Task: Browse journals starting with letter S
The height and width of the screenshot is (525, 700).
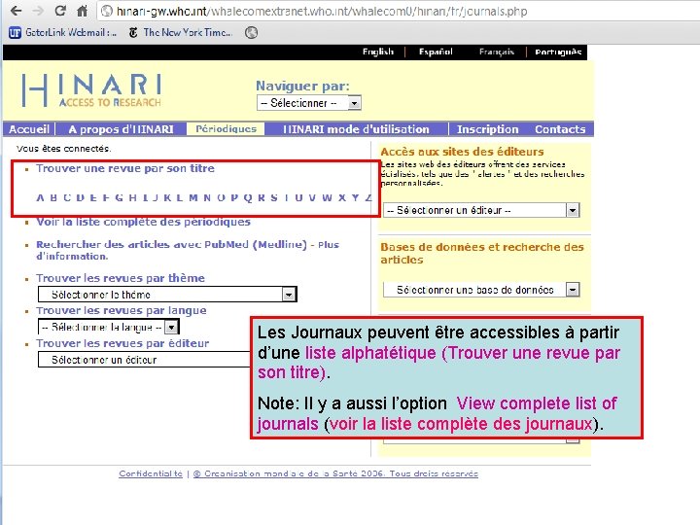Action: [x=274, y=197]
